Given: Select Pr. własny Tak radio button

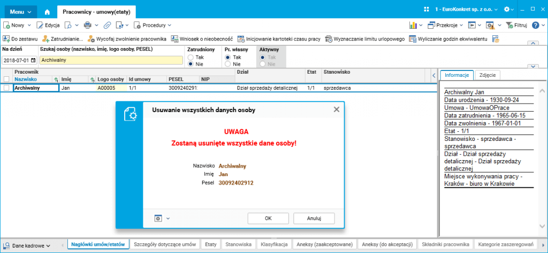Looking at the screenshot, I should click(227, 57).
